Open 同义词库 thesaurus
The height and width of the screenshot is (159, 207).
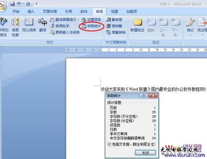pos(29,25)
